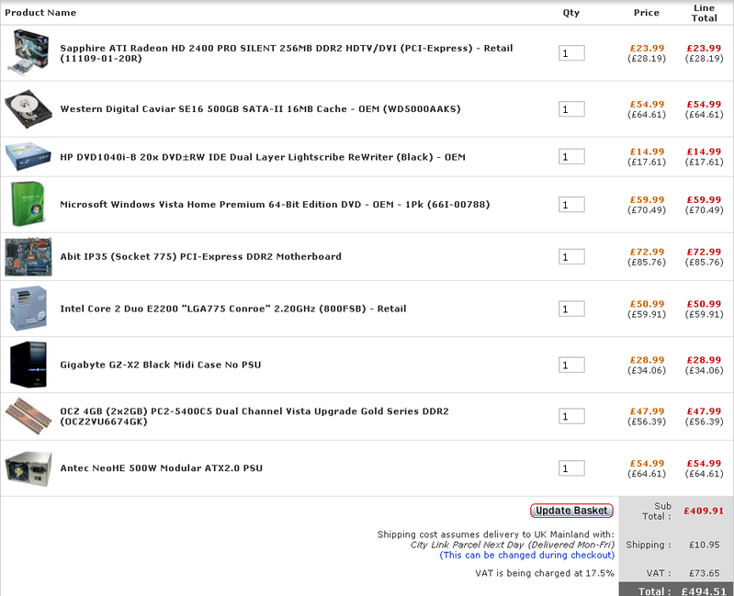Edit quantity for Western Digital Caviar drive
This screenshot has height=596, width=734.
pyautogui.click(x=571, y=109)
